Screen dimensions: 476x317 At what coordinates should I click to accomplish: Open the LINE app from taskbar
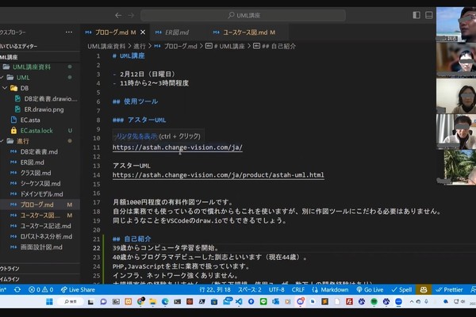click(x=263, y=301)
